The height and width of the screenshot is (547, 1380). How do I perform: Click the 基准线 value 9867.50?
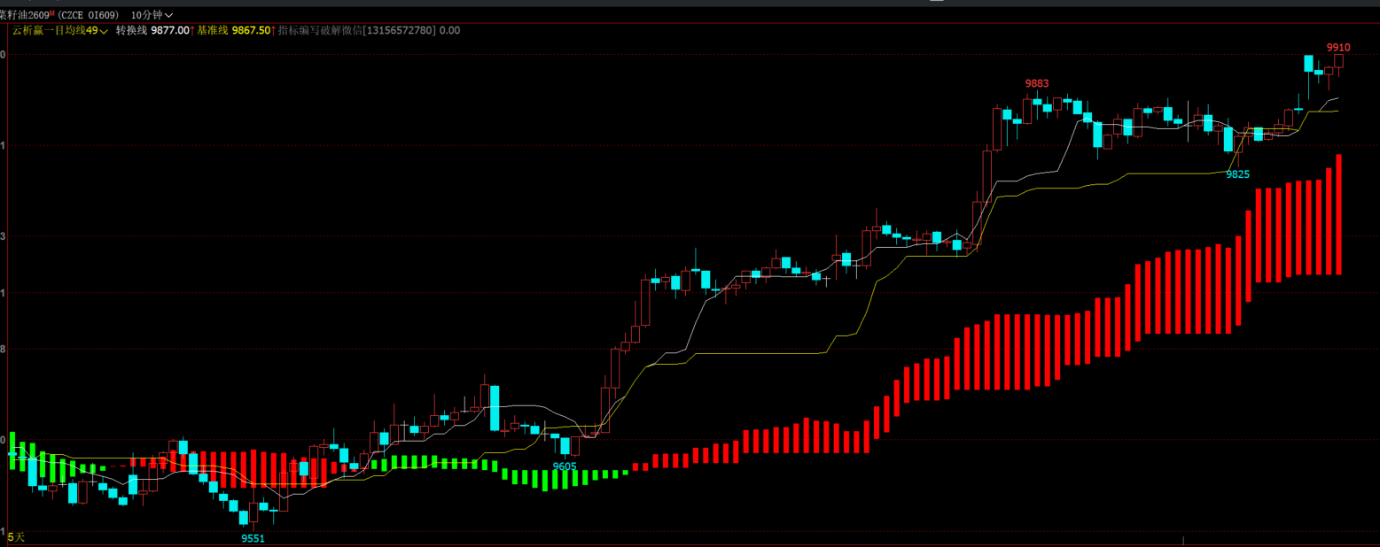251,30
